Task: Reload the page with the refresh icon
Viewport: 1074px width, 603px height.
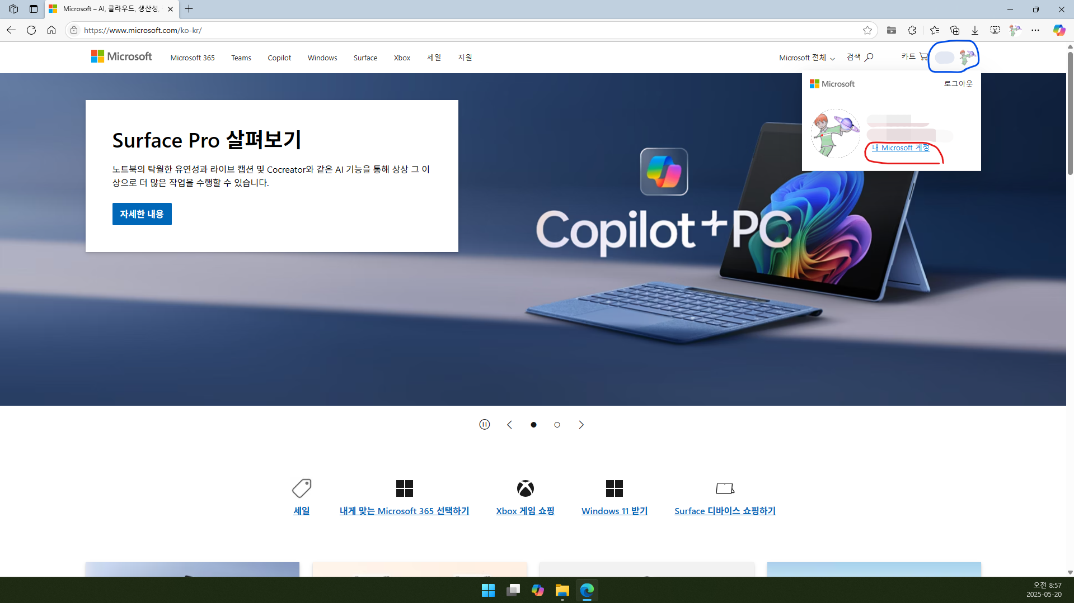Action: point(31,30)
